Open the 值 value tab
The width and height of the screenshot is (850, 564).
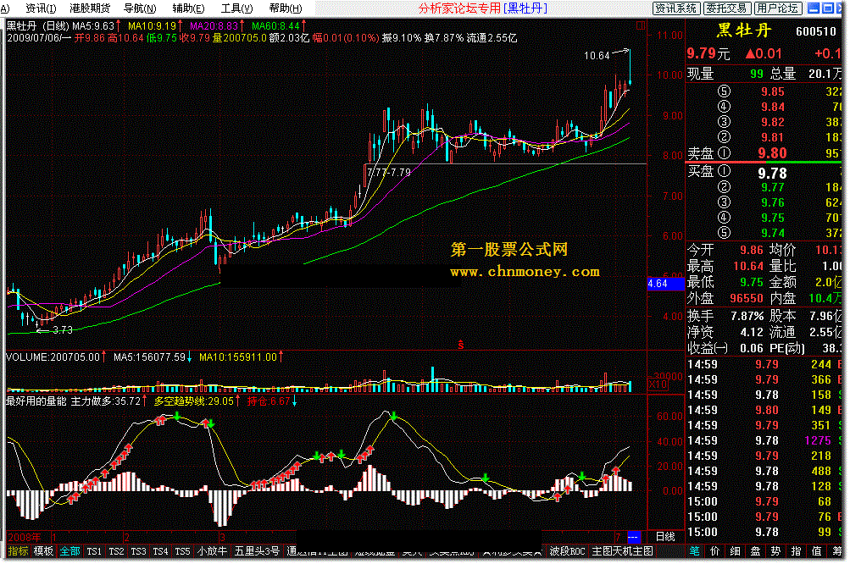tap(816, 551)
